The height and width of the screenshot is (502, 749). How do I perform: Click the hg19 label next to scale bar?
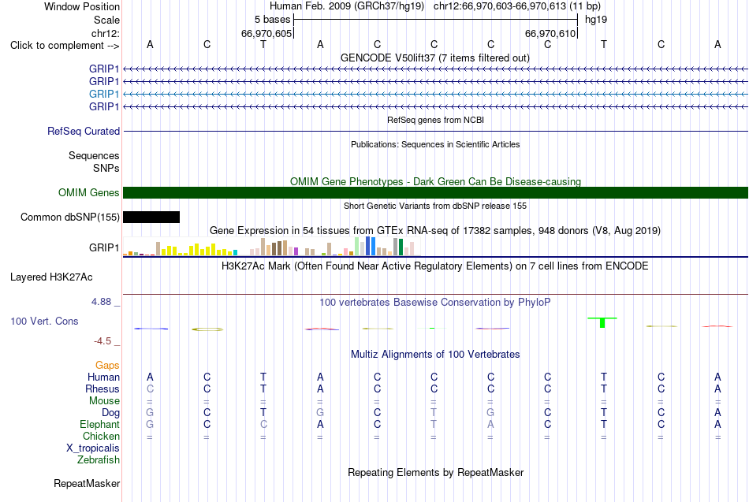click(x=596, y=20)
